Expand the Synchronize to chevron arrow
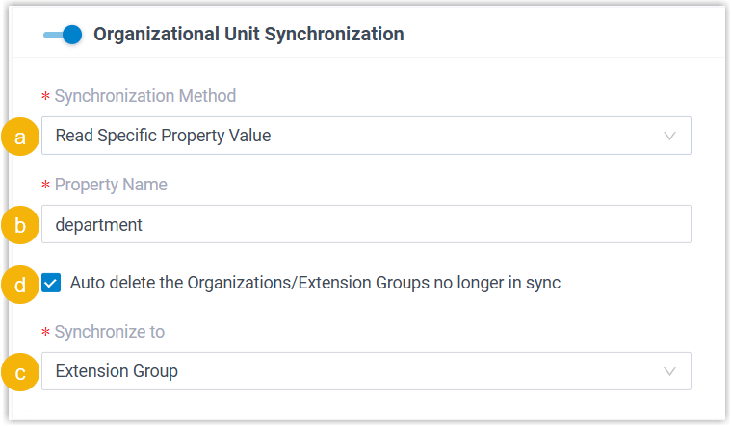 point(670,371)
